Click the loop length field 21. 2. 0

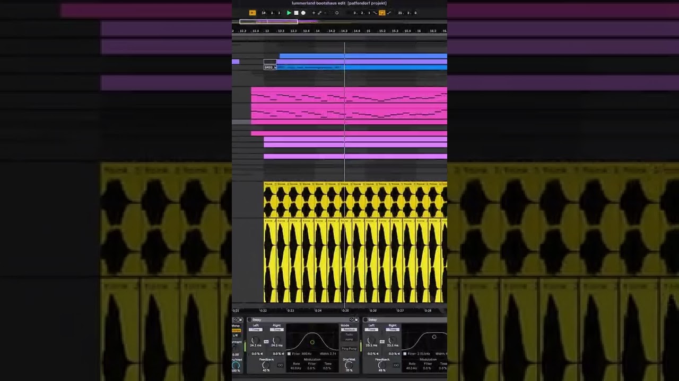tap(407, 13)
